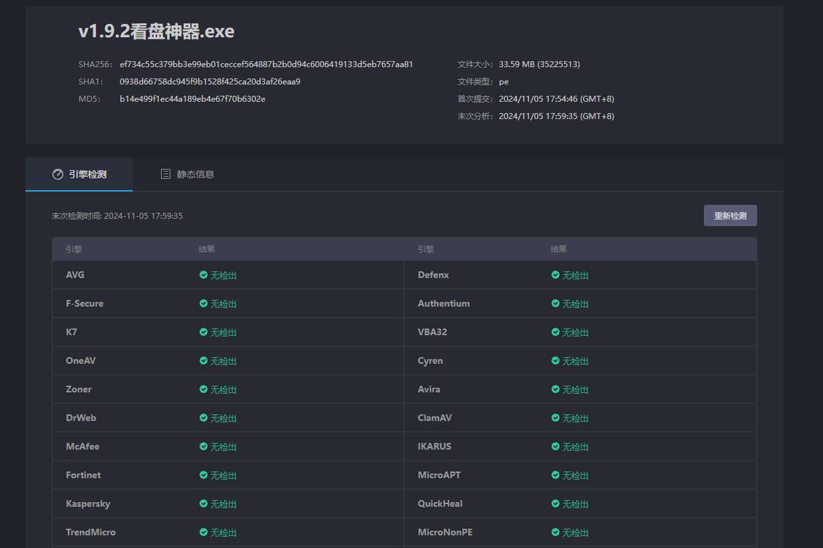Click the file title v1.9.2看盘神器.exe
The width and height of the screenshot is (823, 548).
156,31
